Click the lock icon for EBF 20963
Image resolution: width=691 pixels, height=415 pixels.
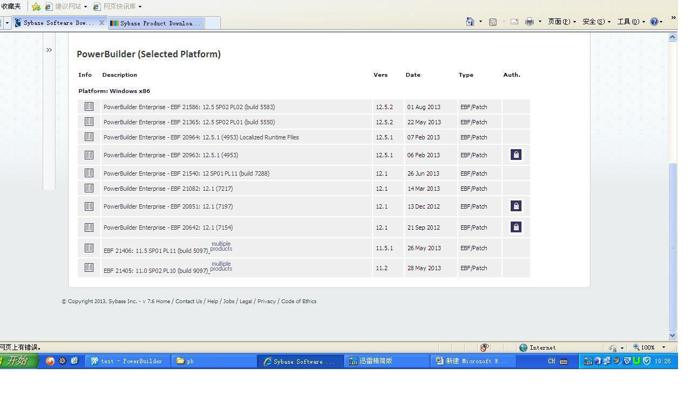coord(516,155)
